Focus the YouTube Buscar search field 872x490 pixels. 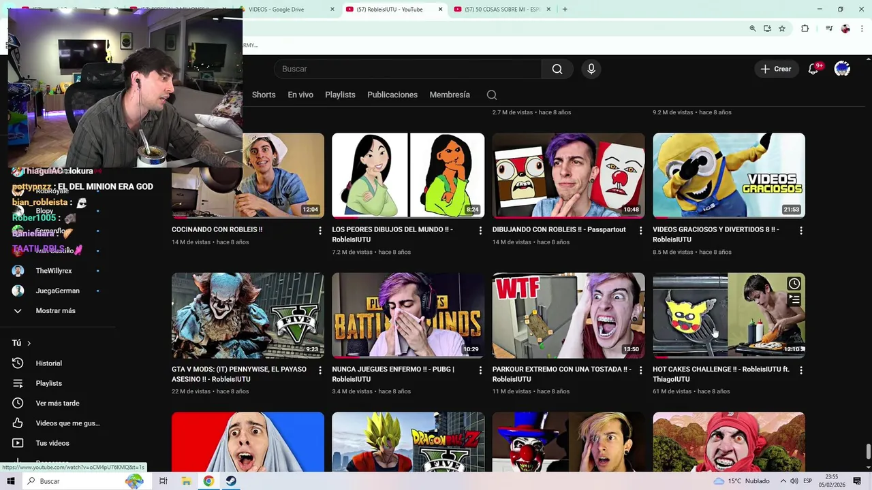pyautogui.click(x=407, y=69)
